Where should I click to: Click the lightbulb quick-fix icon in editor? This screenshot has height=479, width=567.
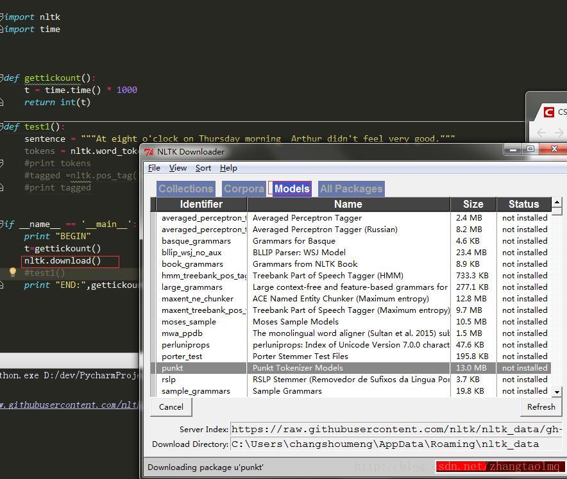point(13,272)
